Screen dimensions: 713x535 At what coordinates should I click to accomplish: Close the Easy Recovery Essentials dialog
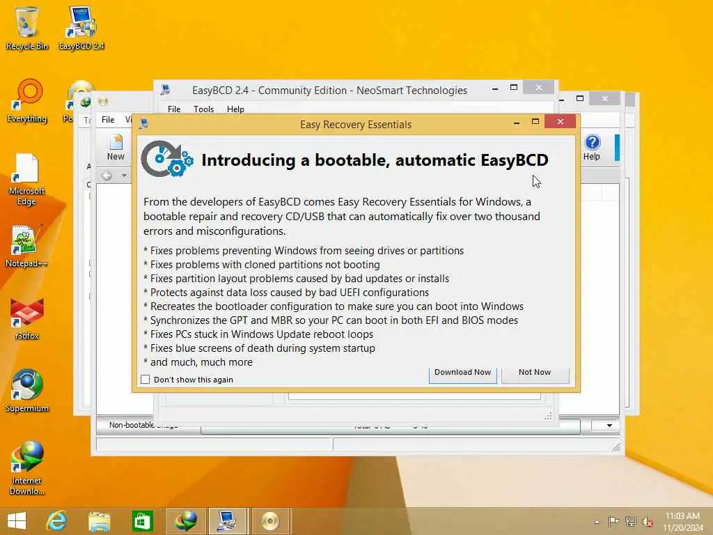click(561, 121)
